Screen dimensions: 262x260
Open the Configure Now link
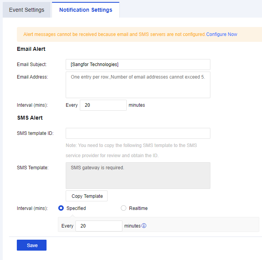click(x=221, y=34)
